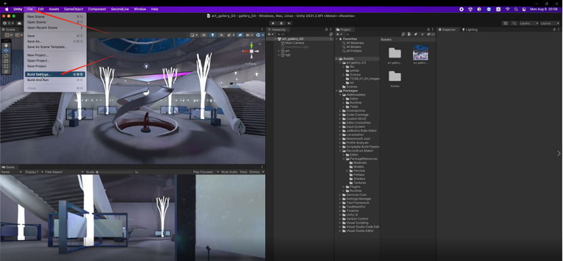Open the GameObject menu

coord(74,9)
